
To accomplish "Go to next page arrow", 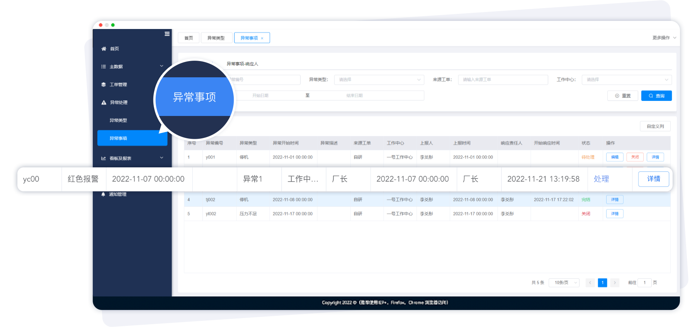I will (x=615, y=283).
